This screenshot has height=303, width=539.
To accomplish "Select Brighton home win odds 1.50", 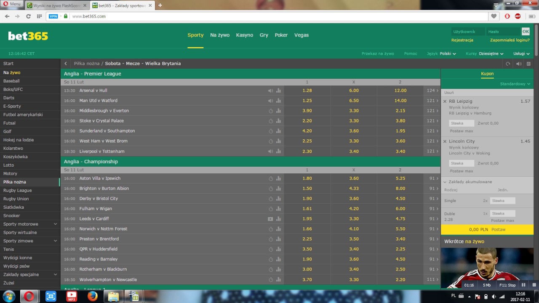I will tap(307, 189).
